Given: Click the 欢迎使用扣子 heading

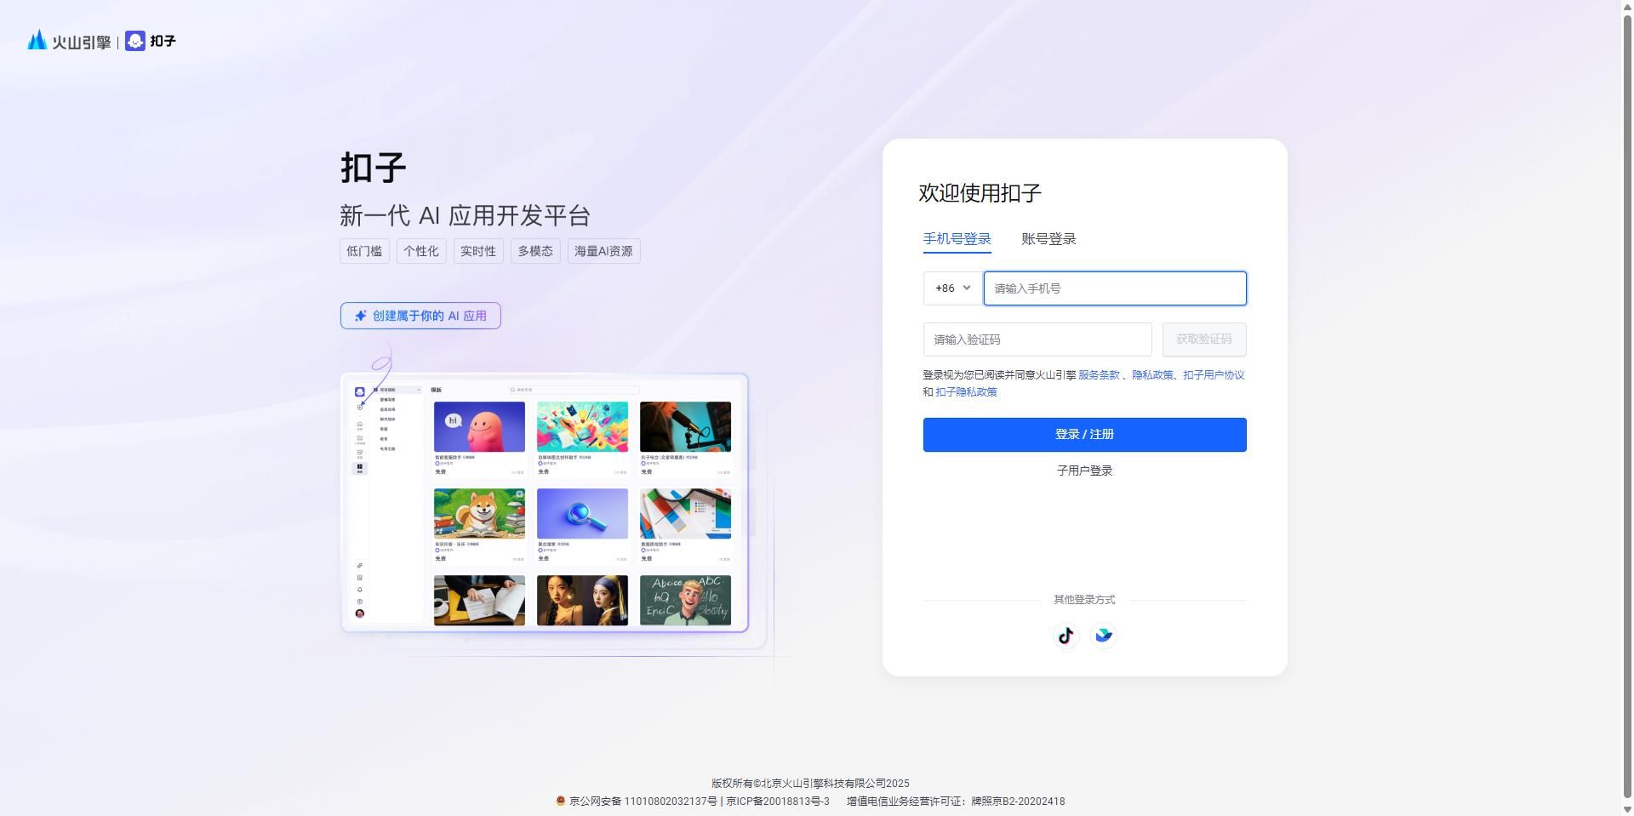Looking at the screenshot, I should click(980, 193).
